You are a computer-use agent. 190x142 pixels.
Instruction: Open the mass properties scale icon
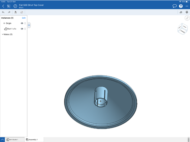coord(187,12)
